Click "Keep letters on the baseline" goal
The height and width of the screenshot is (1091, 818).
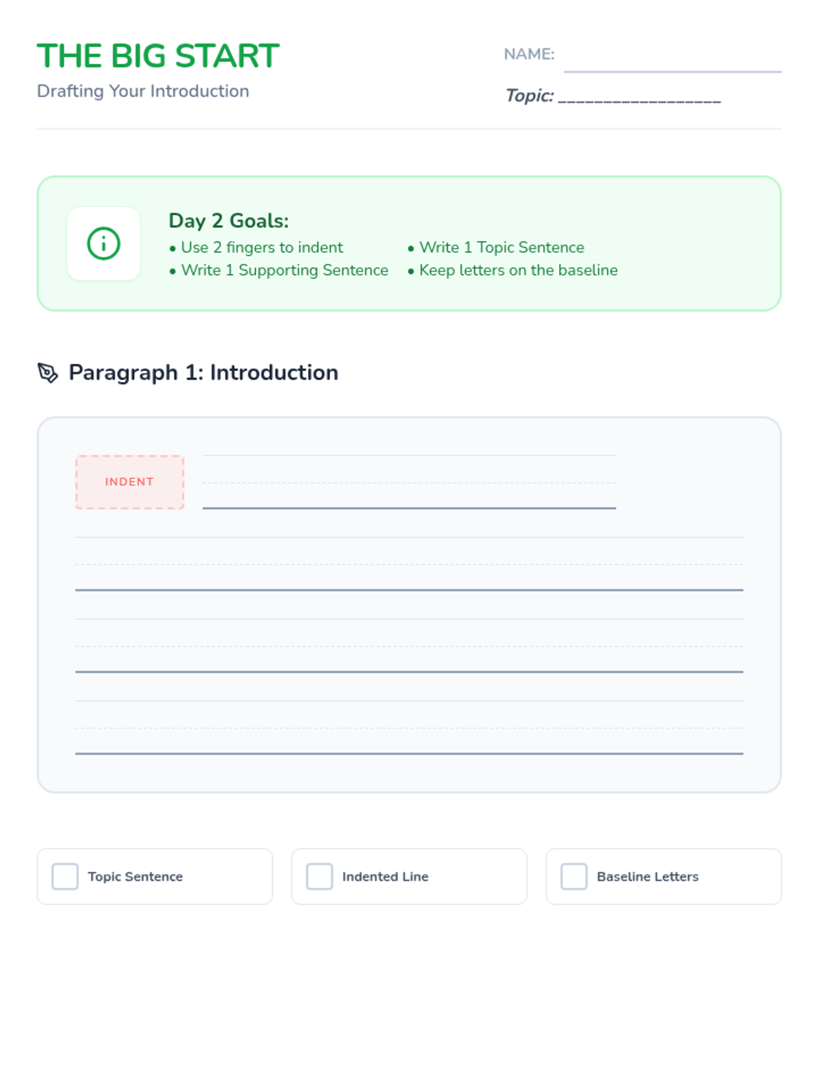[518, 270]
